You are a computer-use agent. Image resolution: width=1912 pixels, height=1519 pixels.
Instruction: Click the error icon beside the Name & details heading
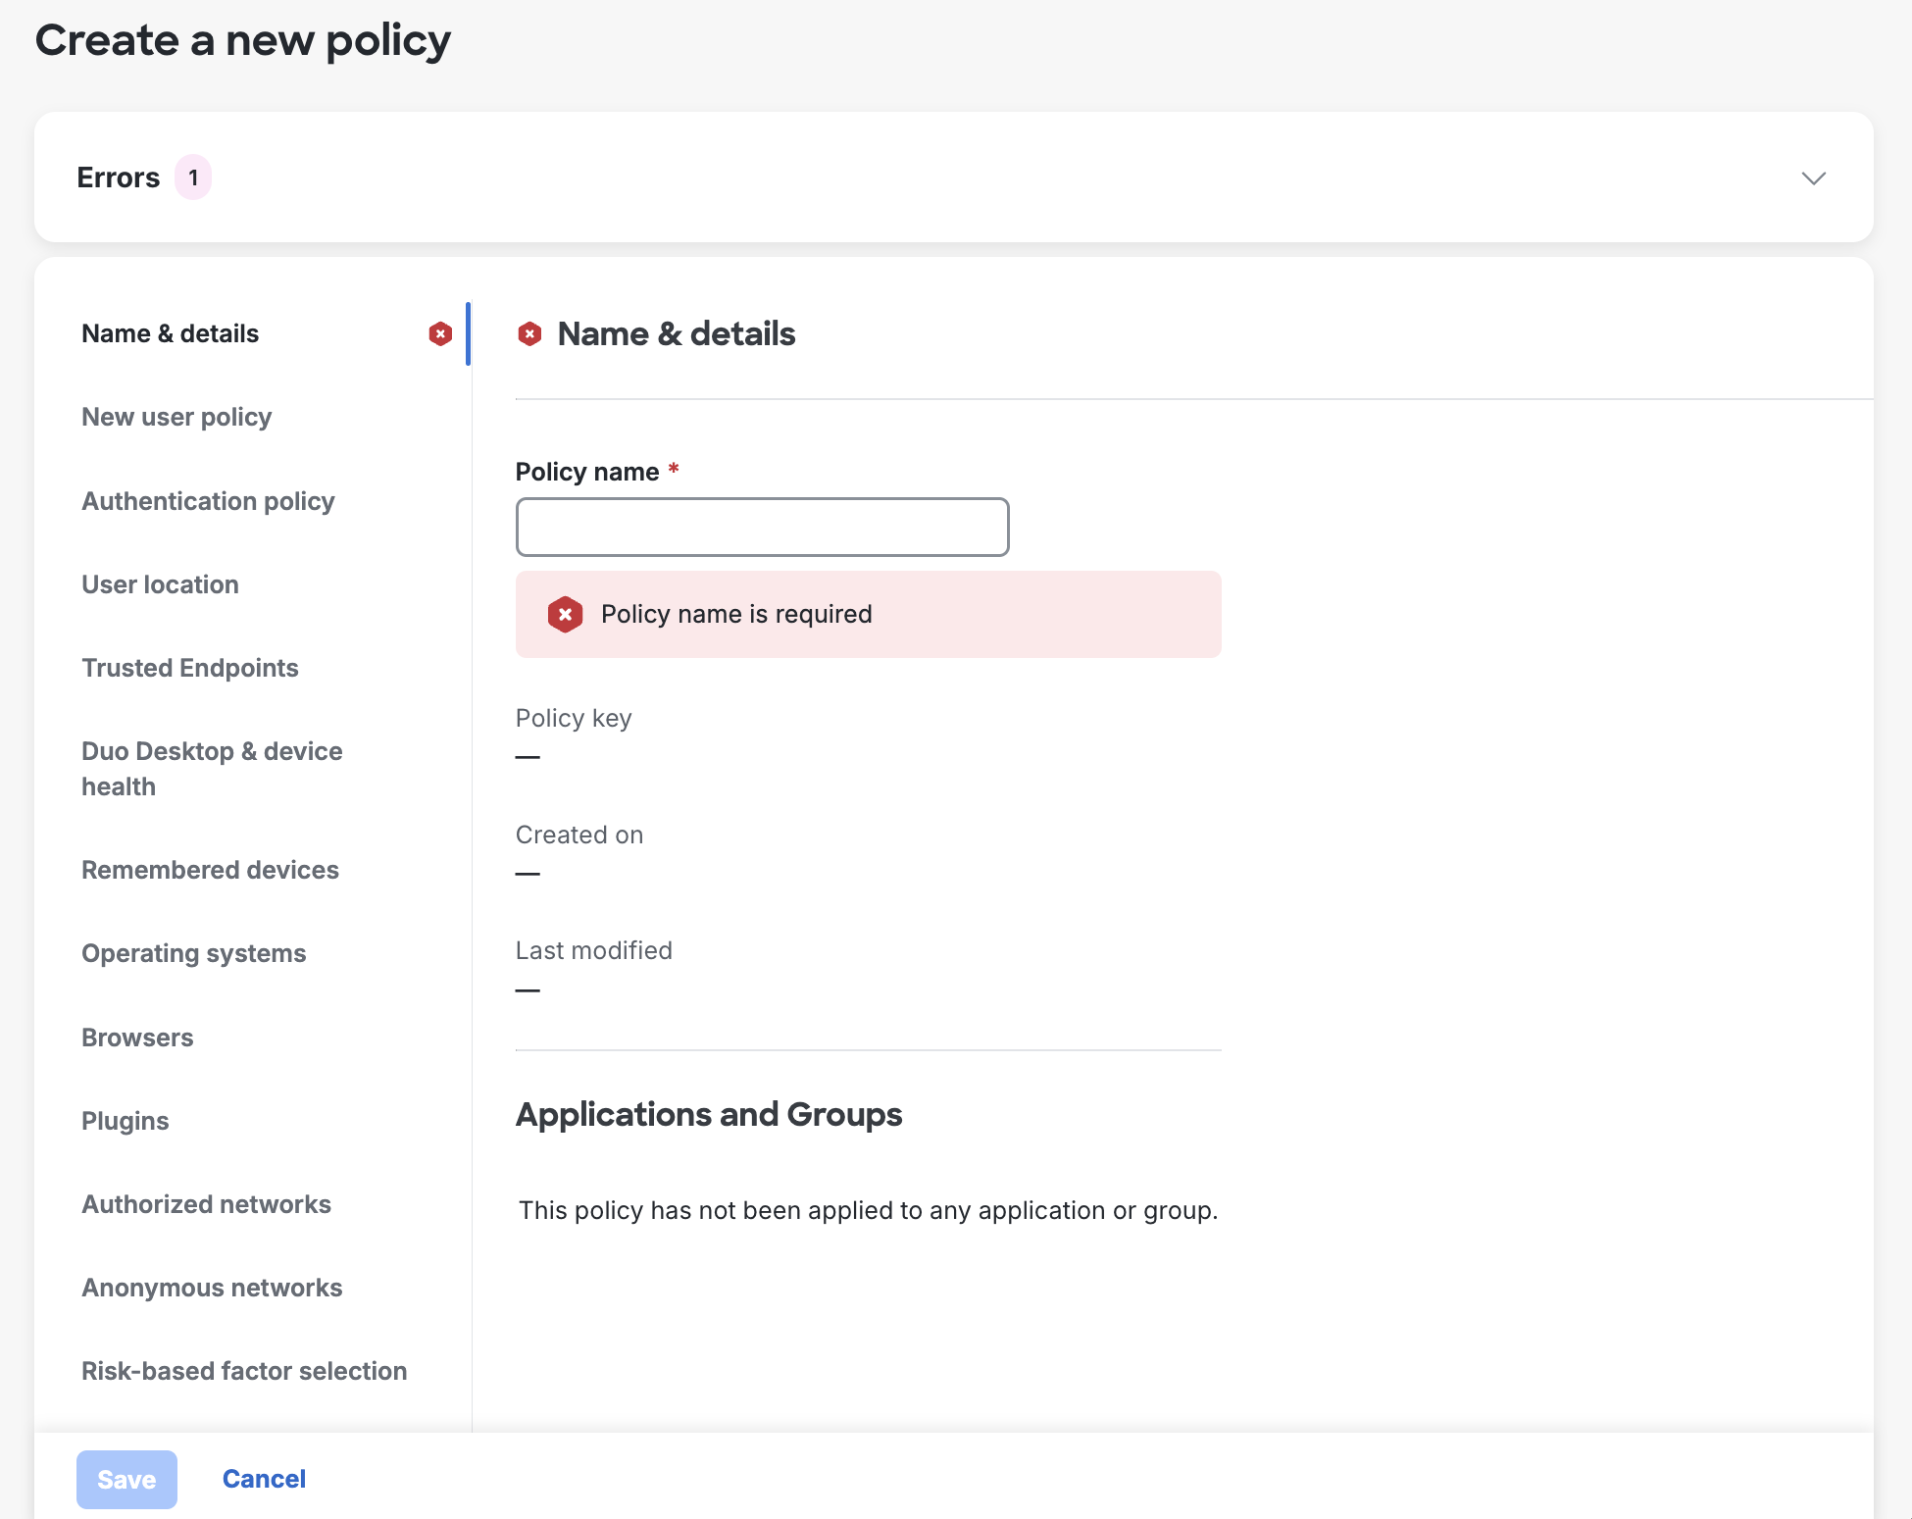point(530,333)
